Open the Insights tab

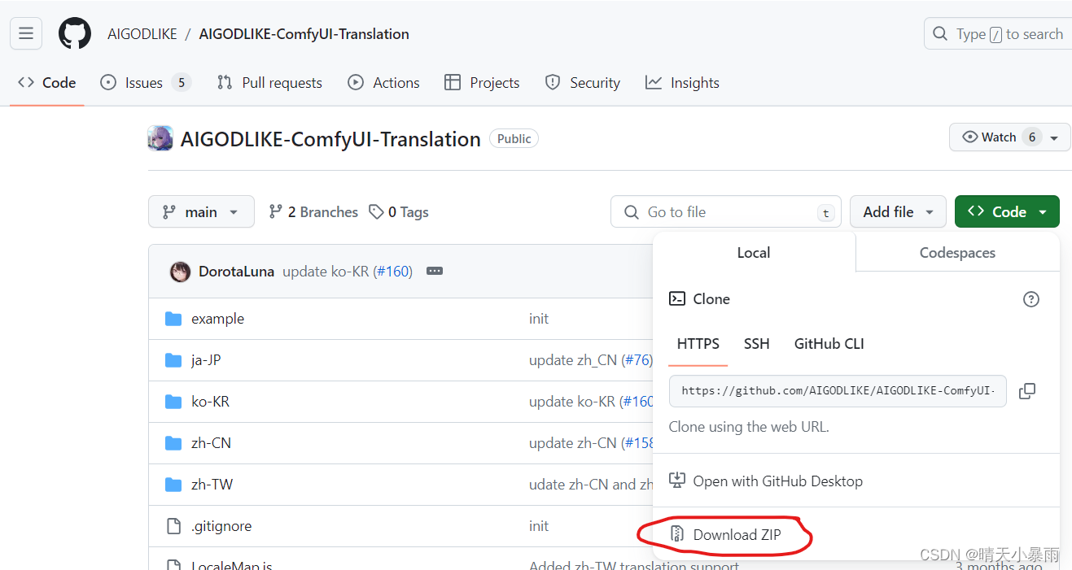[682, 83]
